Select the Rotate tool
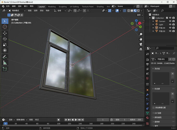This screenshot has width=177, height=130. click(x=5, y=39)
